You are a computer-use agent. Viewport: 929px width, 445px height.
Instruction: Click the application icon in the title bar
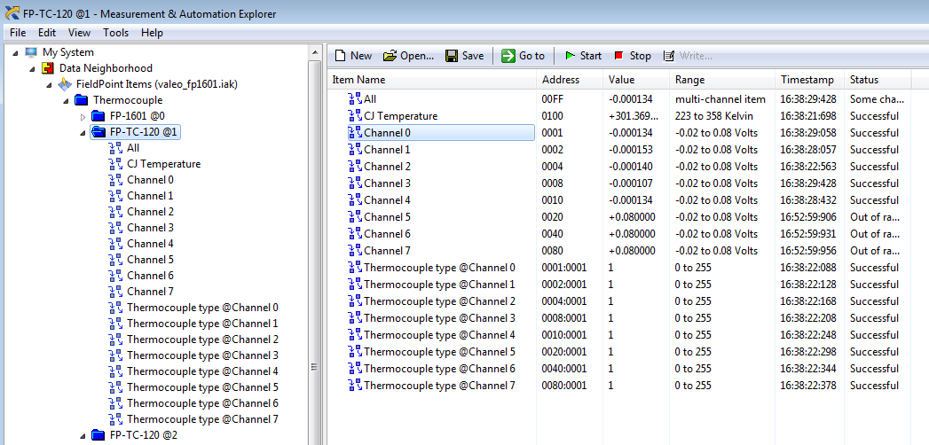tap(11, 13)
